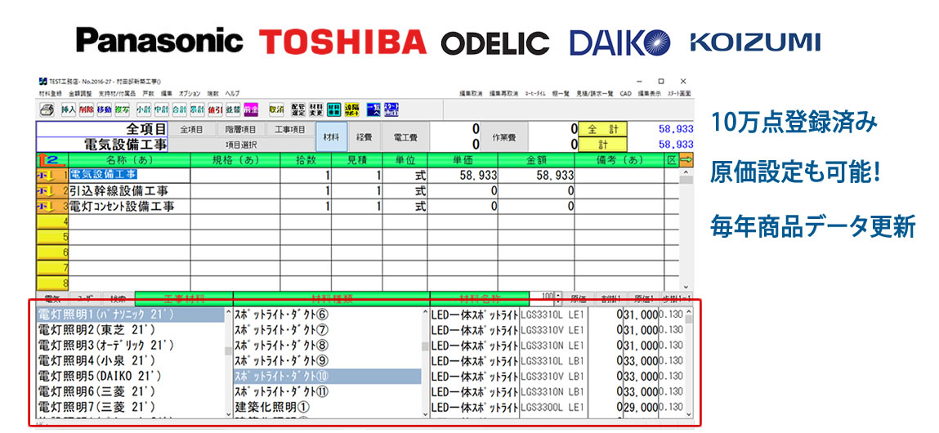Click the printer icon in the toolbar
The height and width of the screenshot is (433, 939).
(x=47, y=109)
